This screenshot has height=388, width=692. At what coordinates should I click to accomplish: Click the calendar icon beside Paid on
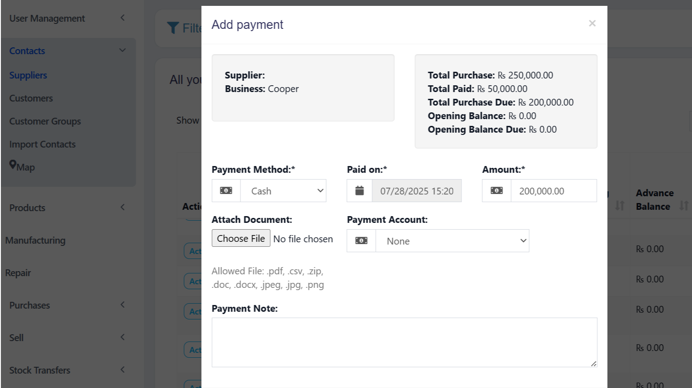click(x=360, y=191)
